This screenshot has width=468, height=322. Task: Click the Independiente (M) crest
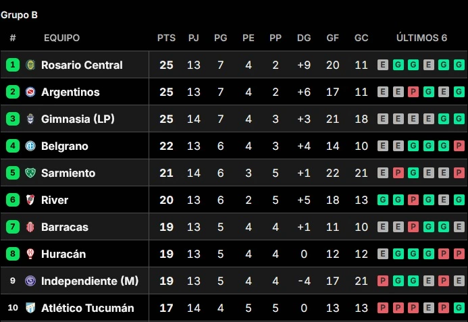[30, 281]
